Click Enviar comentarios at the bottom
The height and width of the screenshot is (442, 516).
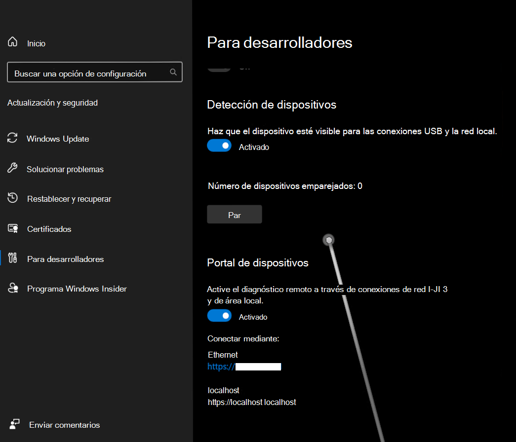click(65, 424)
